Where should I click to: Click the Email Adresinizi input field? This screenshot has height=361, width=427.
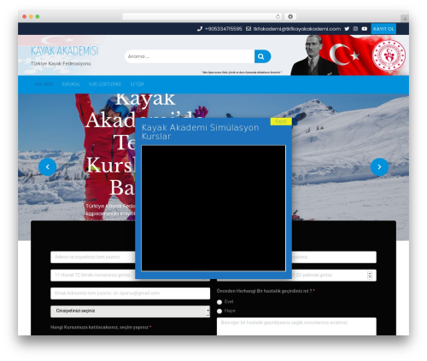(x=130, y=294)
